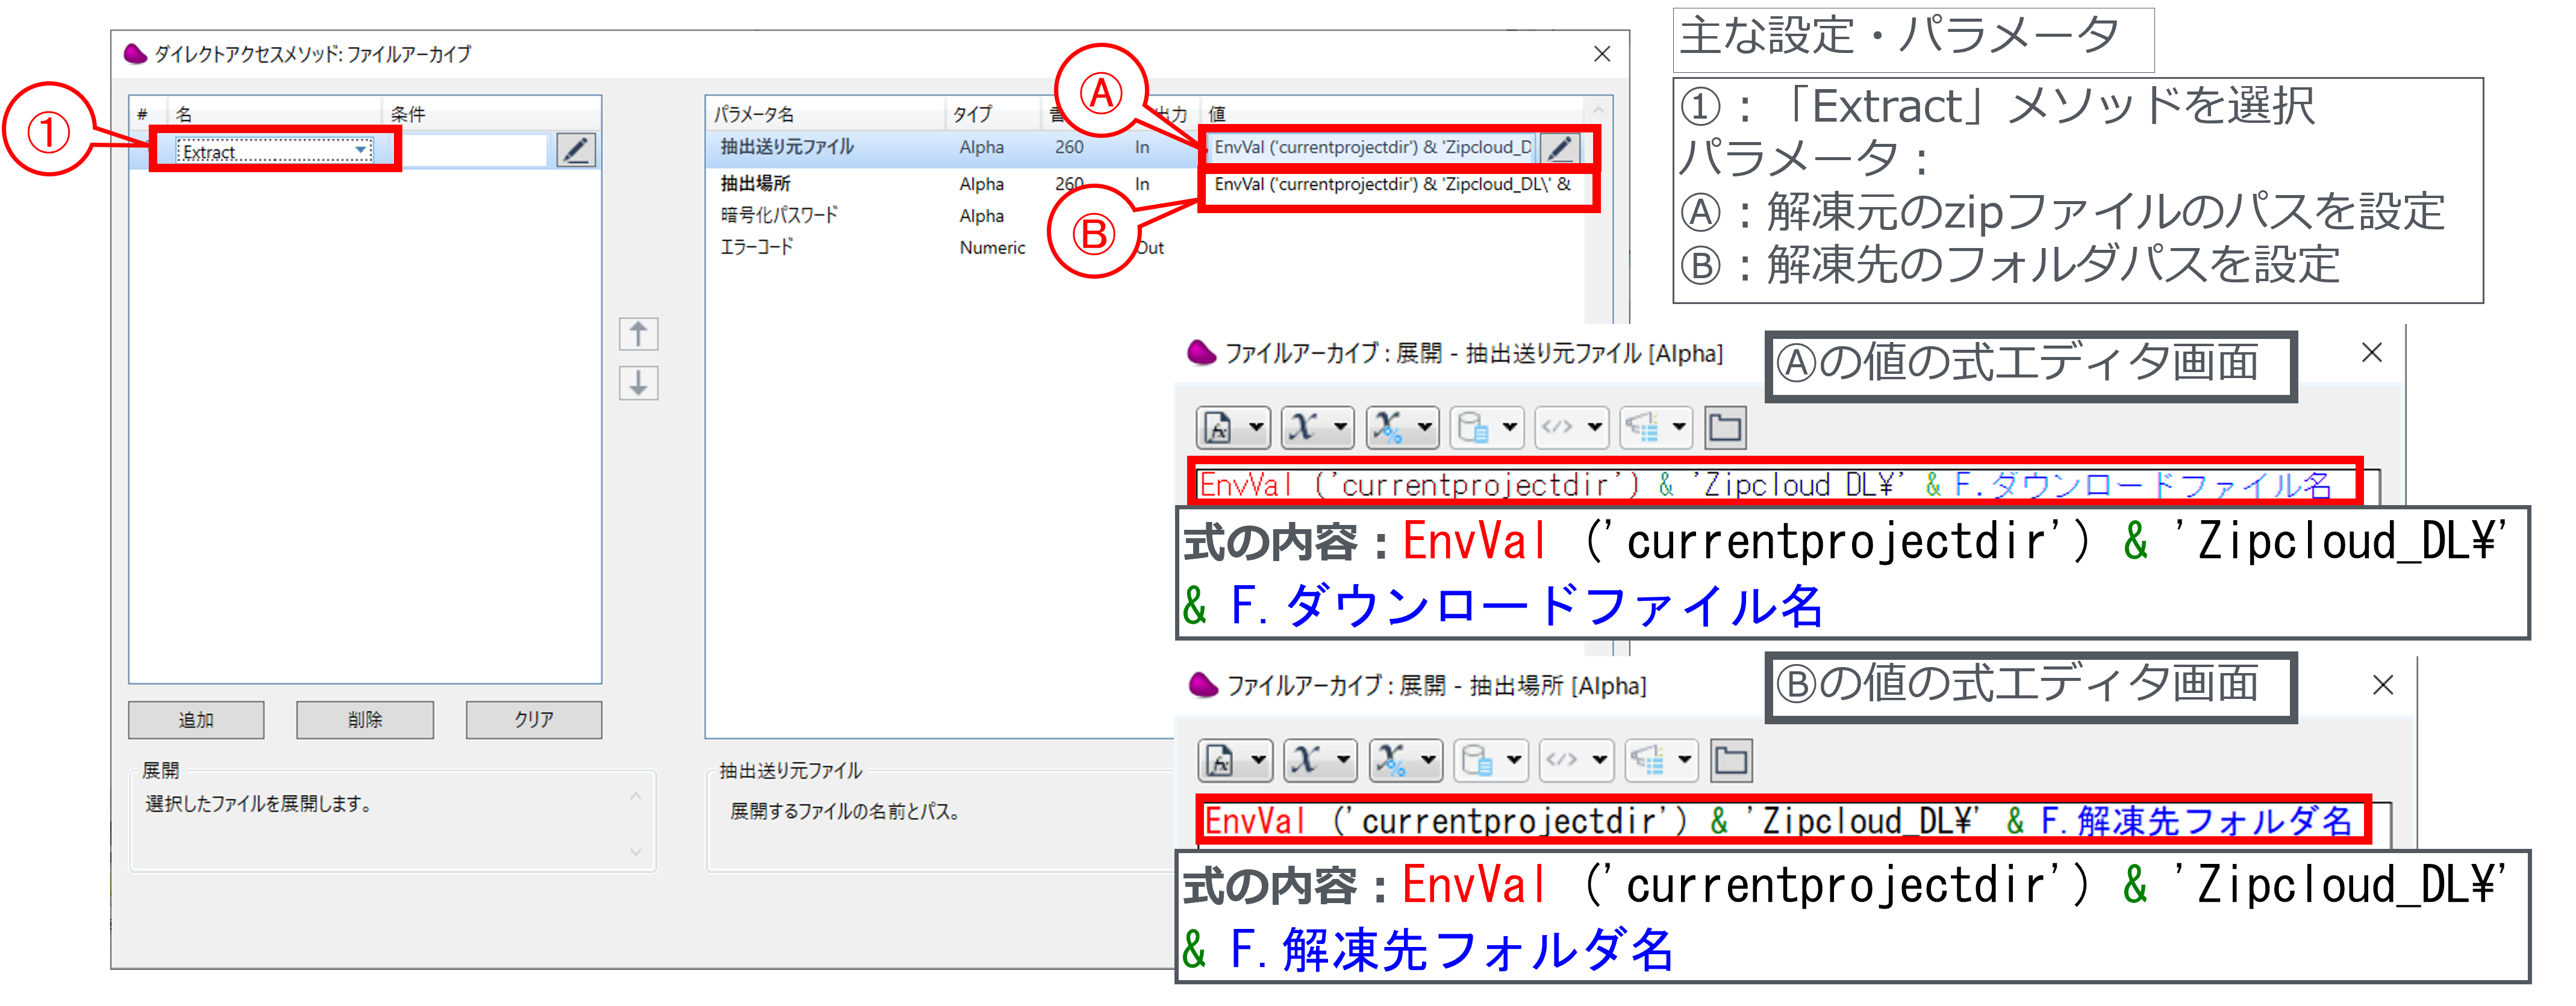Click Numeric type in エラーコード row
Viewport: 2576px width, 1006px height.
coord(992,248)
